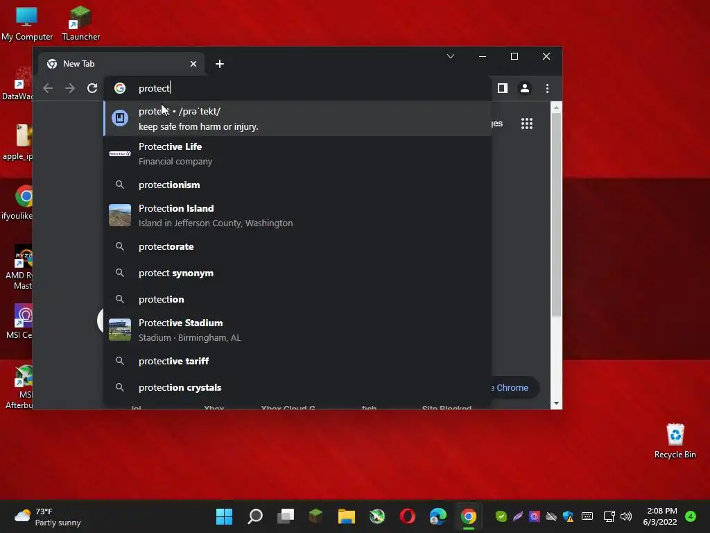This screenshot has width=710, height=533.
Task: Close the New Tab tab
Action: tap(193, 64)
